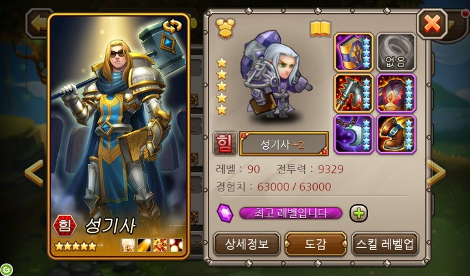Click the gold armor icon in panel corner
The width and height of the screenshot is (470, 276).
click(x=225, y=28)
